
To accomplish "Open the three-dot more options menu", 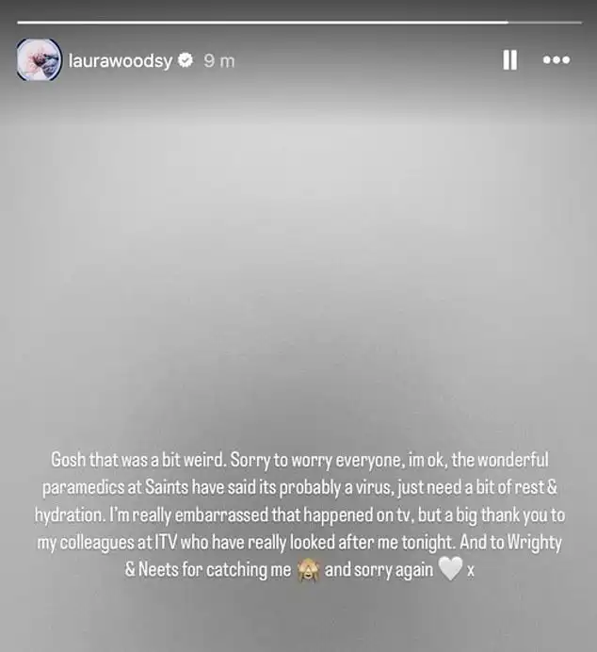I will click(x=557, y=60).
